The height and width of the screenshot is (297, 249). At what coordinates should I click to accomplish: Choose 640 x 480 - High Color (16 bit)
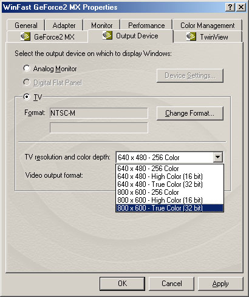coord(169,176)
